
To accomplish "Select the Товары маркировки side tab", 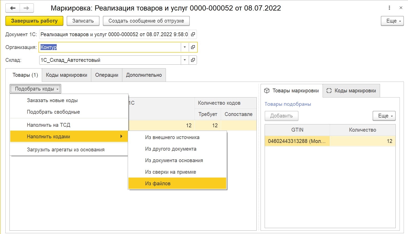I will tap(292, 91).
